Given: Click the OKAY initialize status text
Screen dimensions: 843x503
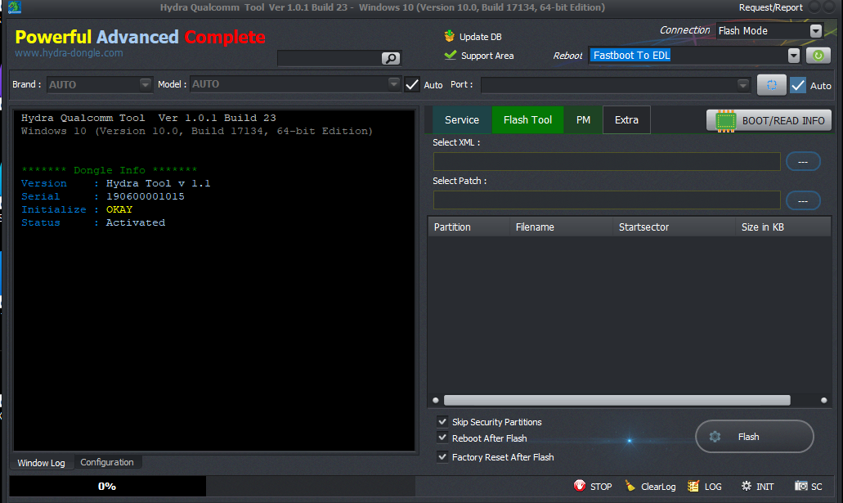Looking at the screenshot, I should [x=119, y=209].
